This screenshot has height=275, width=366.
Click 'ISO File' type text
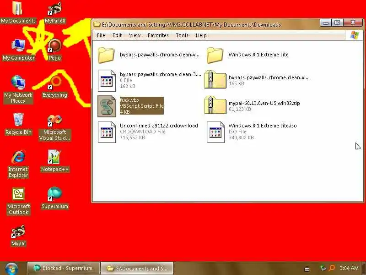(x=237, y=132)
